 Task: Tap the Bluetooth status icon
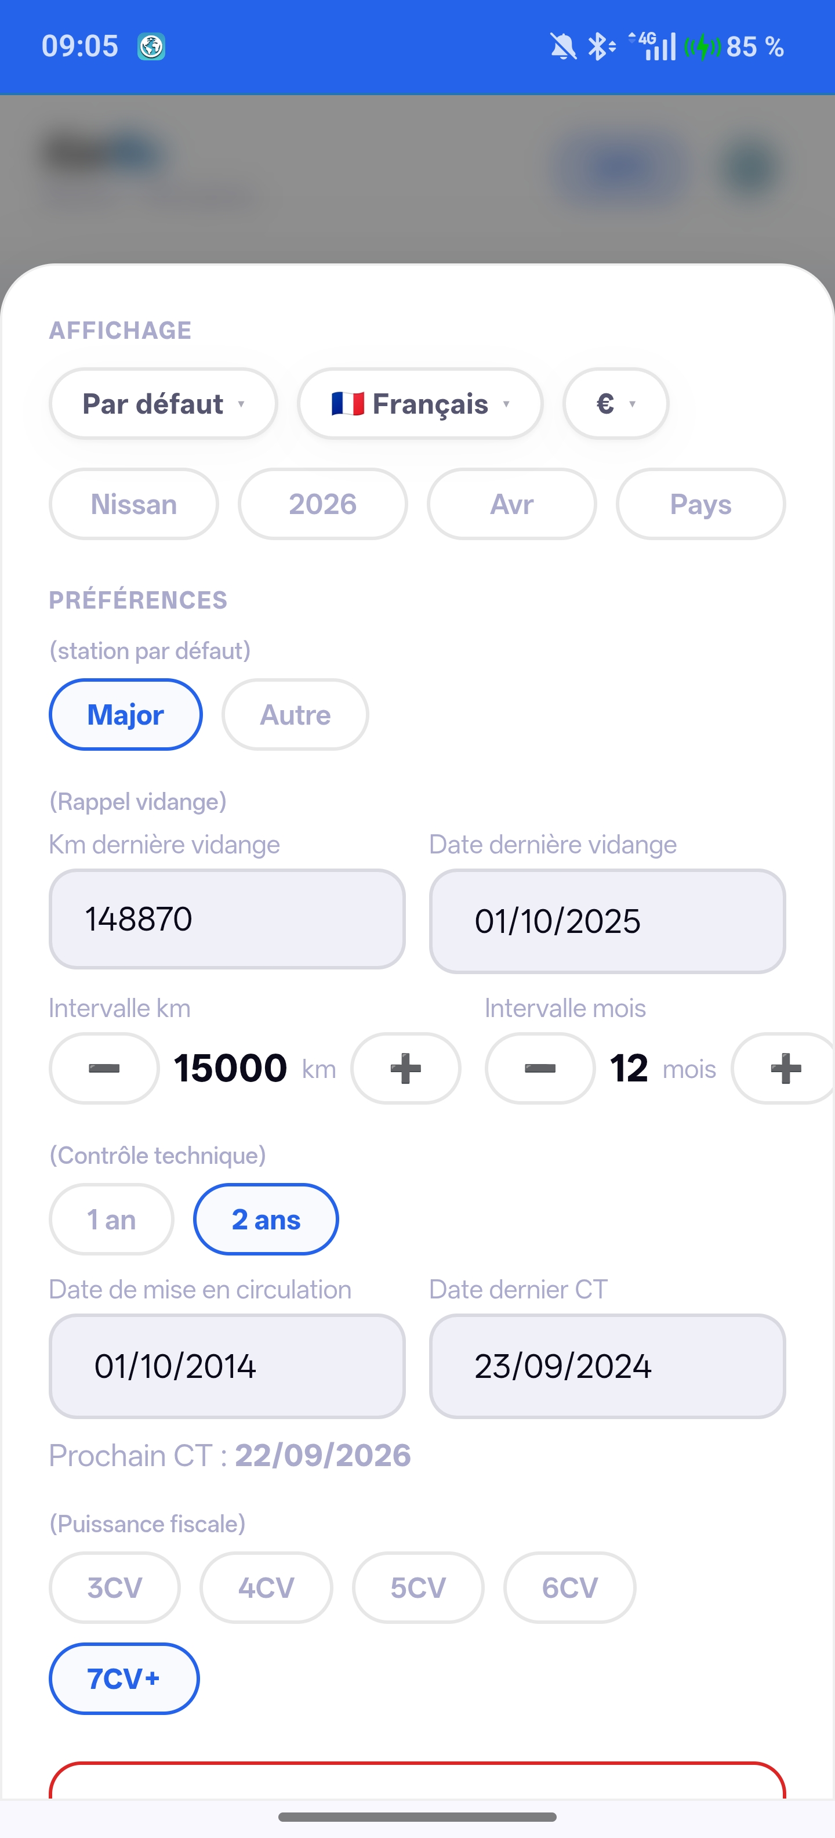600,47
